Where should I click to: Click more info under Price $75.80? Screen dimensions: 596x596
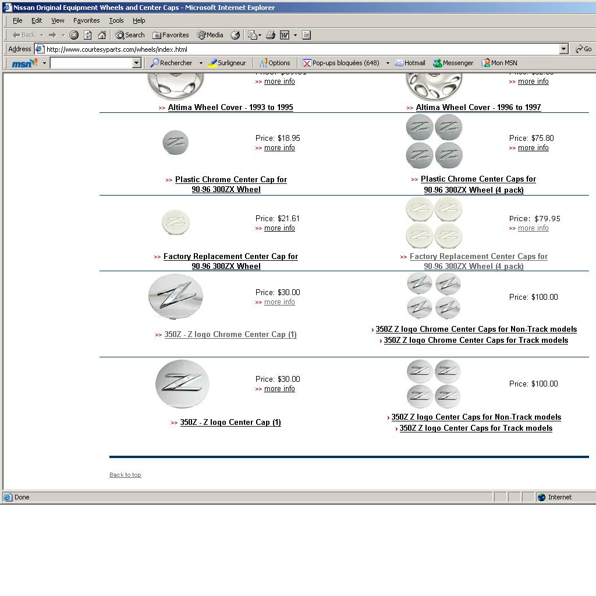tap(533, 148)
